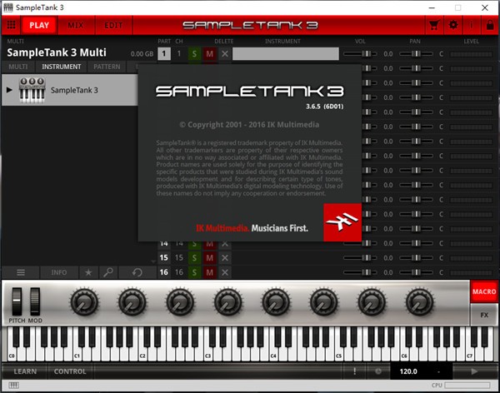
Task: Click the magnifier search icon
Action: pyautogui.click(x=108, y=272)
